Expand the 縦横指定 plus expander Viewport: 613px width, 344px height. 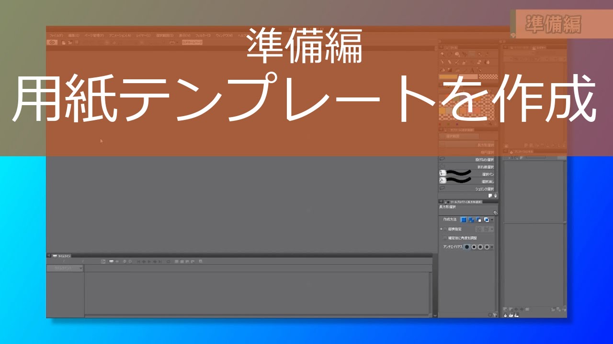441,229
